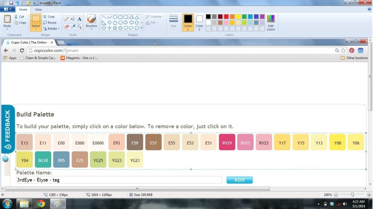
Task: Open the Paint file menu button
Action: pyautogui.click(x=8, y=9)
